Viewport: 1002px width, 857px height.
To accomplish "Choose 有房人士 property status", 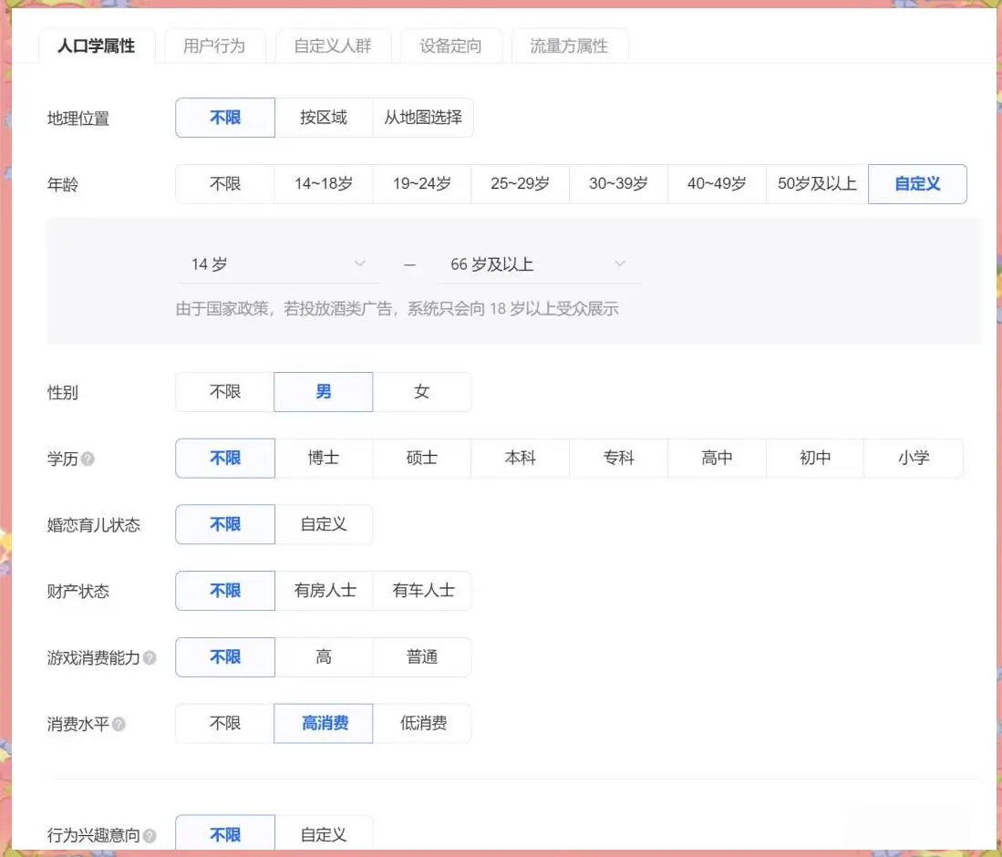I will 324,591.
